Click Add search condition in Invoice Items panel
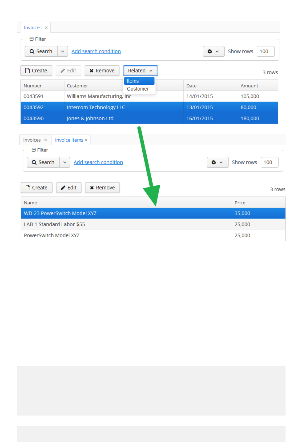Screen dimensions: 303x442 98,162
